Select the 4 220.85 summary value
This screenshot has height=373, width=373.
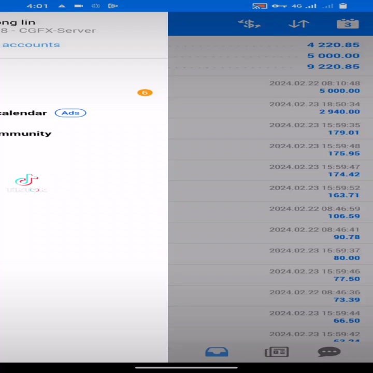(x=333, y=45)
